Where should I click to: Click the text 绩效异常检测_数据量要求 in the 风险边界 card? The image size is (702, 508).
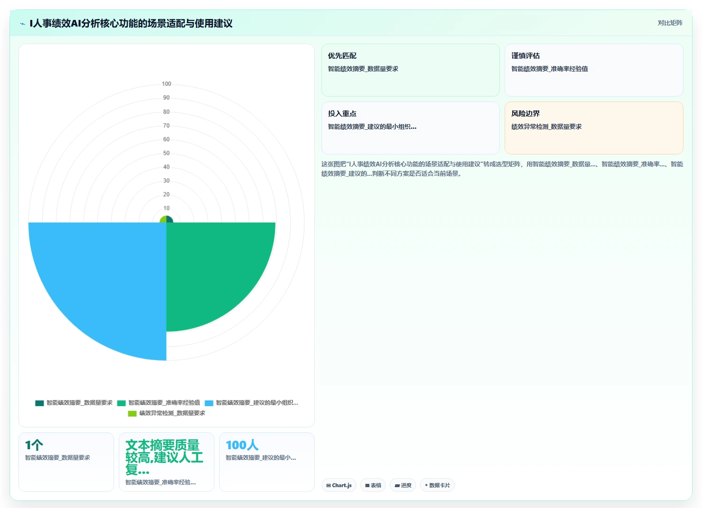click(547, 127)
